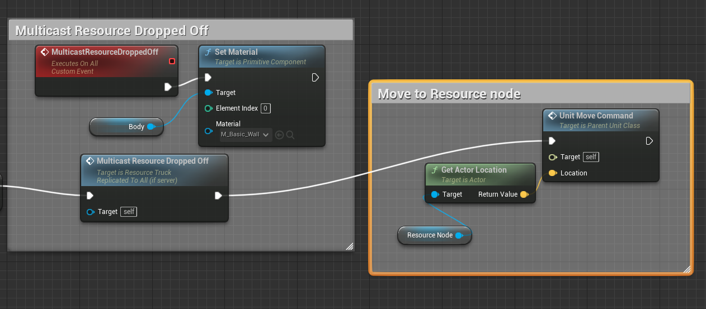Click the Unit Move Command Target pin
This screenshot has width=706, height=309.
[552, 157]
